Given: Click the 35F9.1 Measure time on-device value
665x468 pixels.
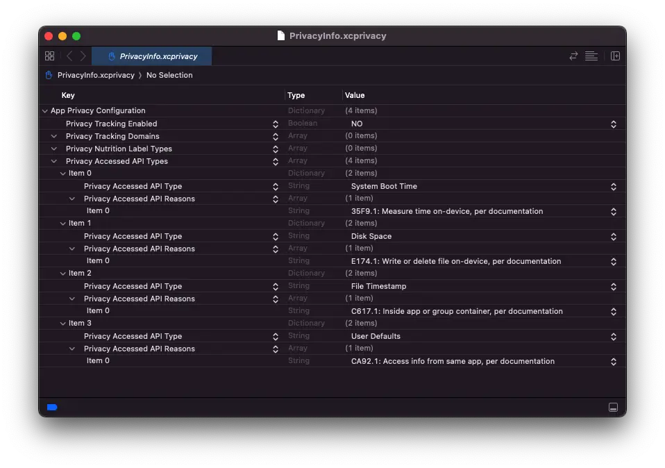Looking at the screenshot, I should [x=447, y=211].
